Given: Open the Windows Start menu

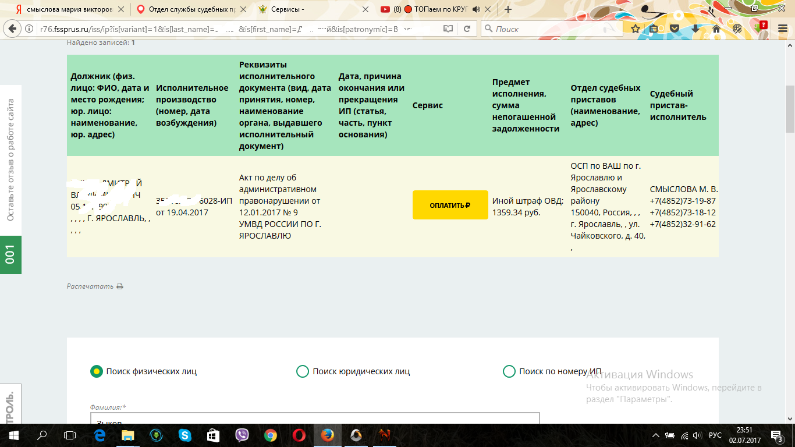Looking at the screenshot, I should (x=13, y=435).
